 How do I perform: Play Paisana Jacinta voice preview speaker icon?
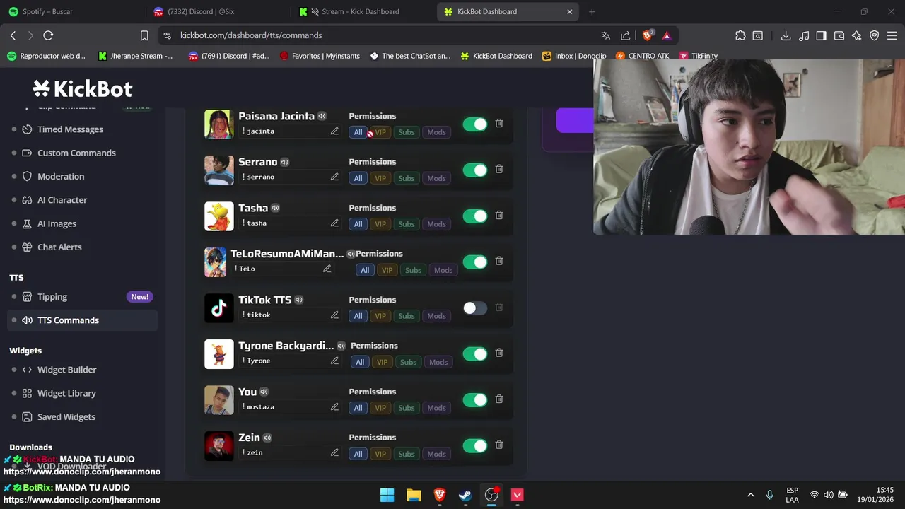point(322,116)
